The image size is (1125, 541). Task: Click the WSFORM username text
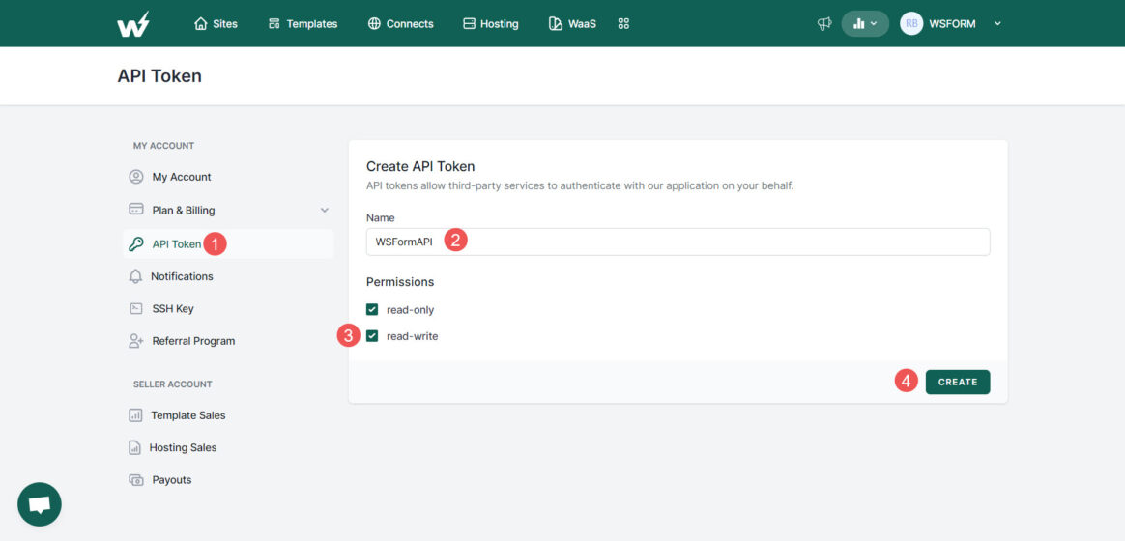point(952,24)
